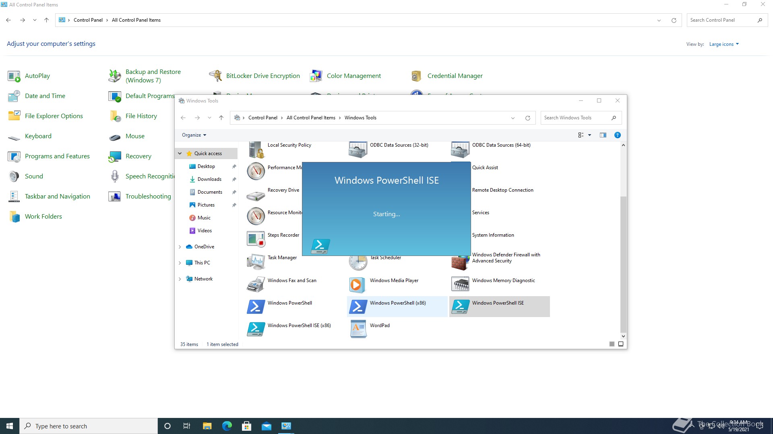Click the Search Control Panel field
The height and width of the screenshot is (434, 773).
click(727, 20)
